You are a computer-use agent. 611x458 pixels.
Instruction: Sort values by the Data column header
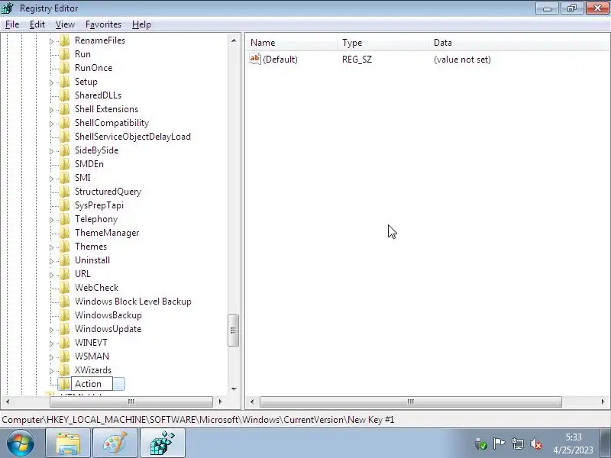[x=520, y=43]
